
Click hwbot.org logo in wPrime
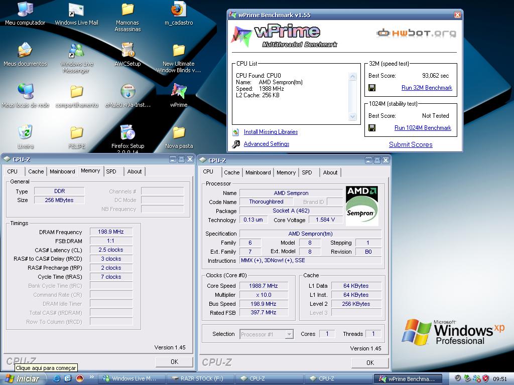click(x=416, y=33)
